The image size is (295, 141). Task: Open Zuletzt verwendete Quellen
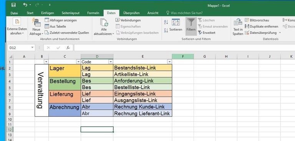pos(67,33)
